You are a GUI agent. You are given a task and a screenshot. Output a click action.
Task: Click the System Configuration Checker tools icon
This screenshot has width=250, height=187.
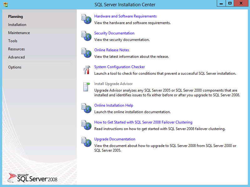(87, 70)
